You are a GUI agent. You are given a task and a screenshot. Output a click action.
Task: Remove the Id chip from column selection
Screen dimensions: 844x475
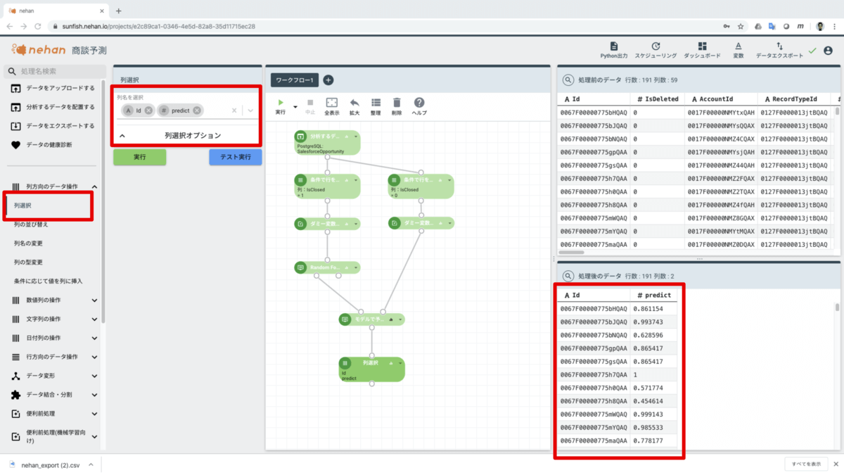[x=149, y=110]
